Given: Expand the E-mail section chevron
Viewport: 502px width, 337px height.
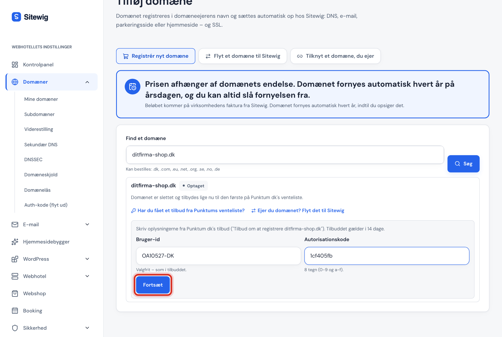Looking at the screenshot, I should 87,225.
